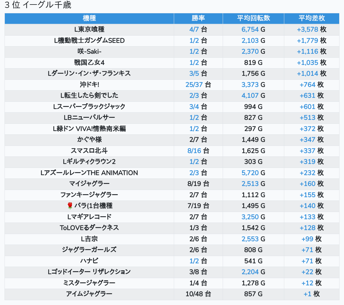Select the L東京喰種 machine name
The image size is (344, 305).
pos(89,29)
